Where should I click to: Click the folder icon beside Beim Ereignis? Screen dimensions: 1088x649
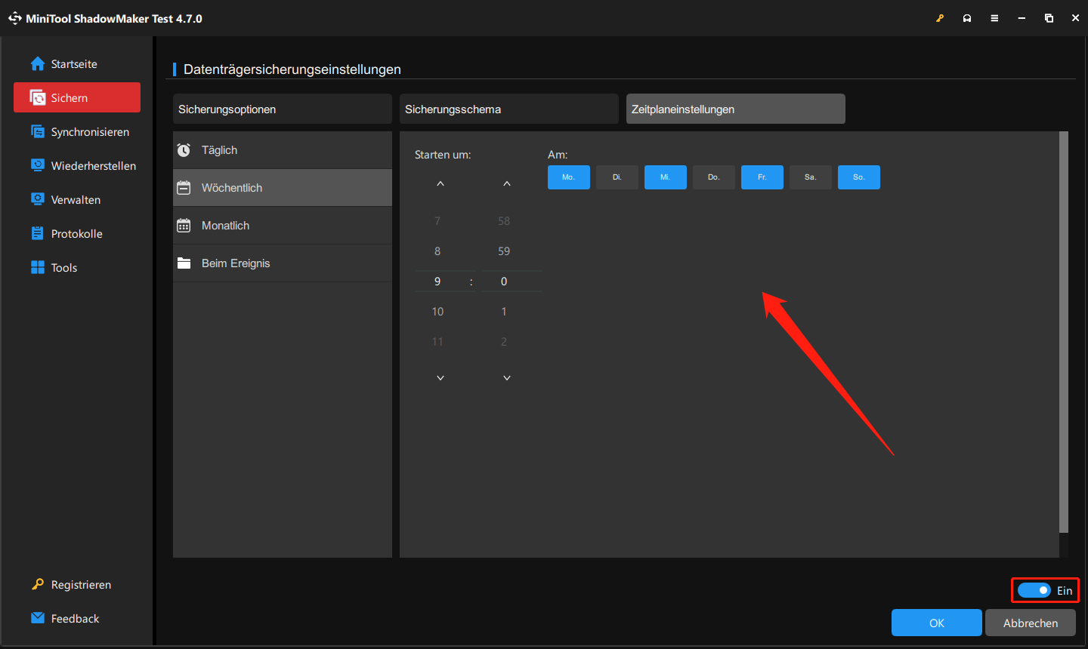click(184, 263)
